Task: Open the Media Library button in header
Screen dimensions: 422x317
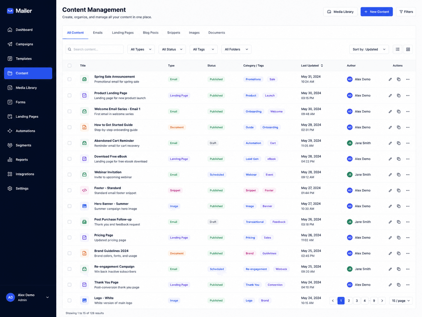Action: pyautogui.click(x=340, y=12)
